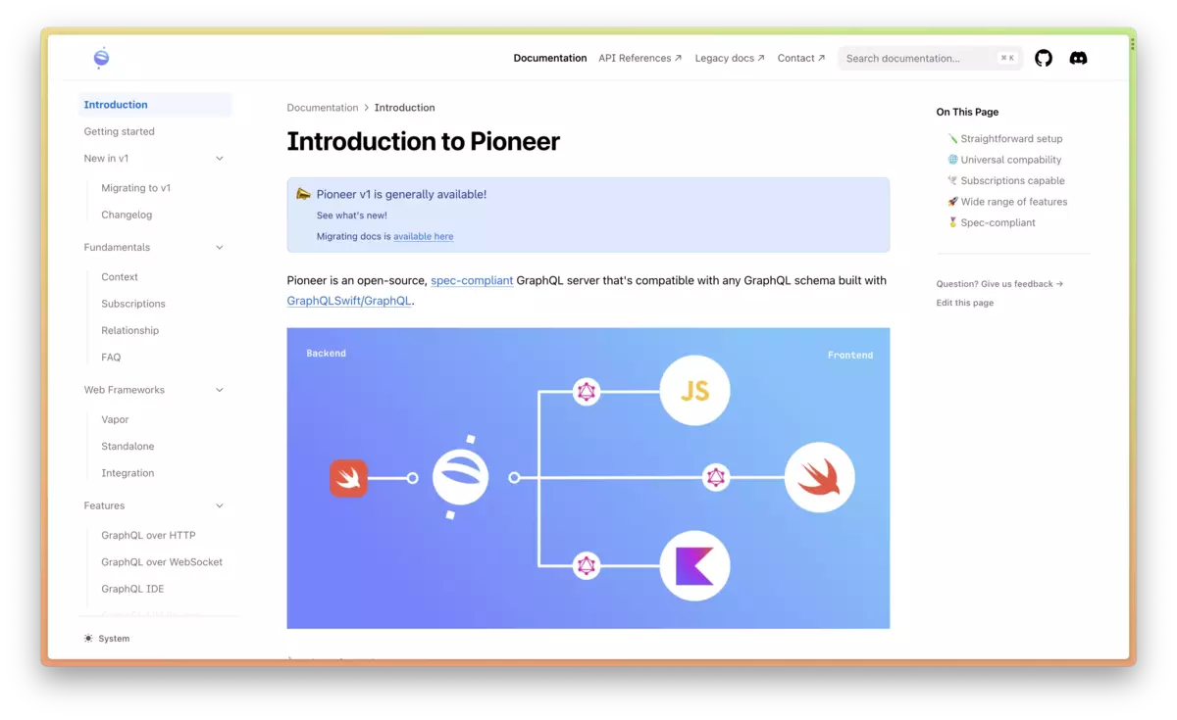Click the Kotlin logo circle in diagram
This screenshot has height=720, width=1177.
pos(694,565)
